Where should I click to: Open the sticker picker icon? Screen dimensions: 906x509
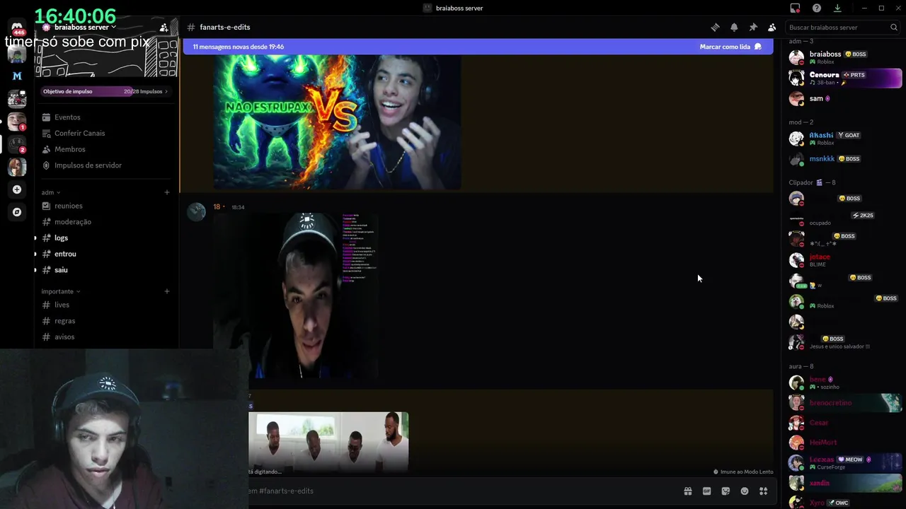[x=726, y=491]
